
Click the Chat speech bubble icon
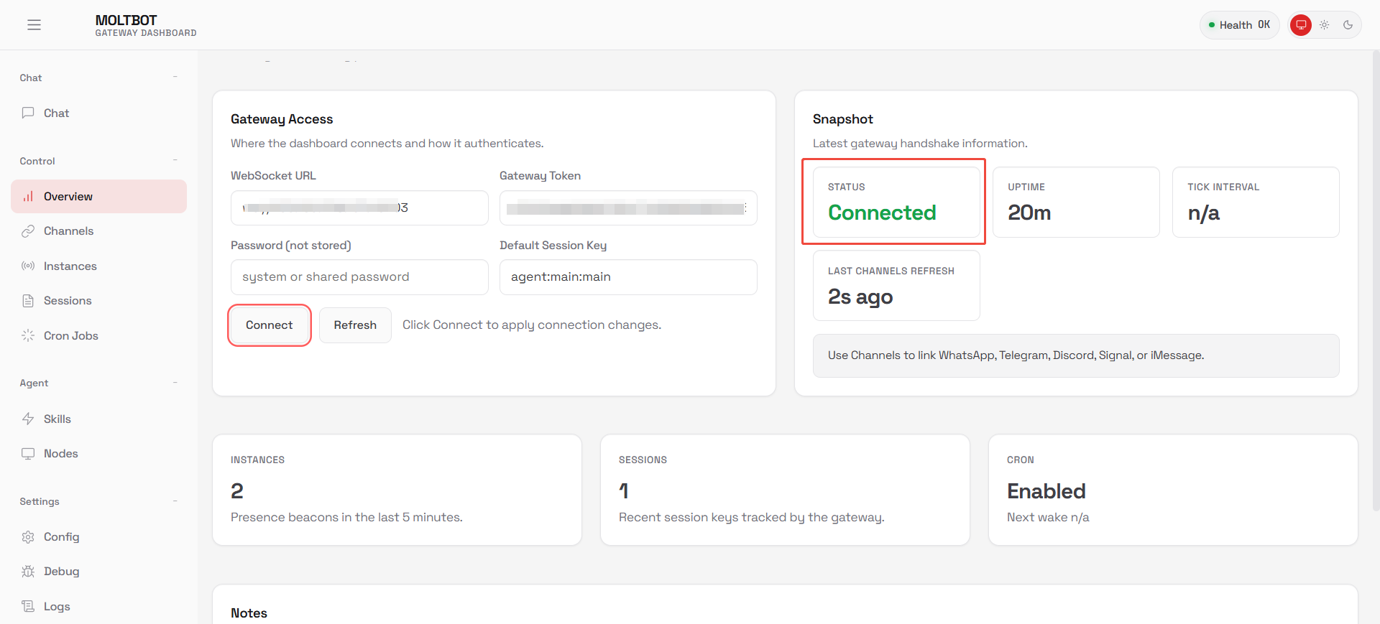28,113
